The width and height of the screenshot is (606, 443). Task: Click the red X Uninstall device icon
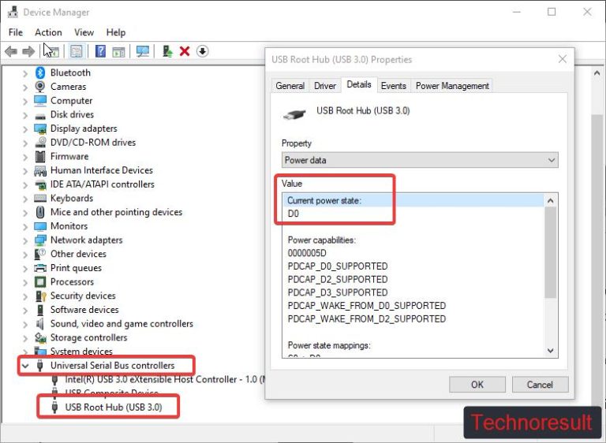tap(185, 51)
